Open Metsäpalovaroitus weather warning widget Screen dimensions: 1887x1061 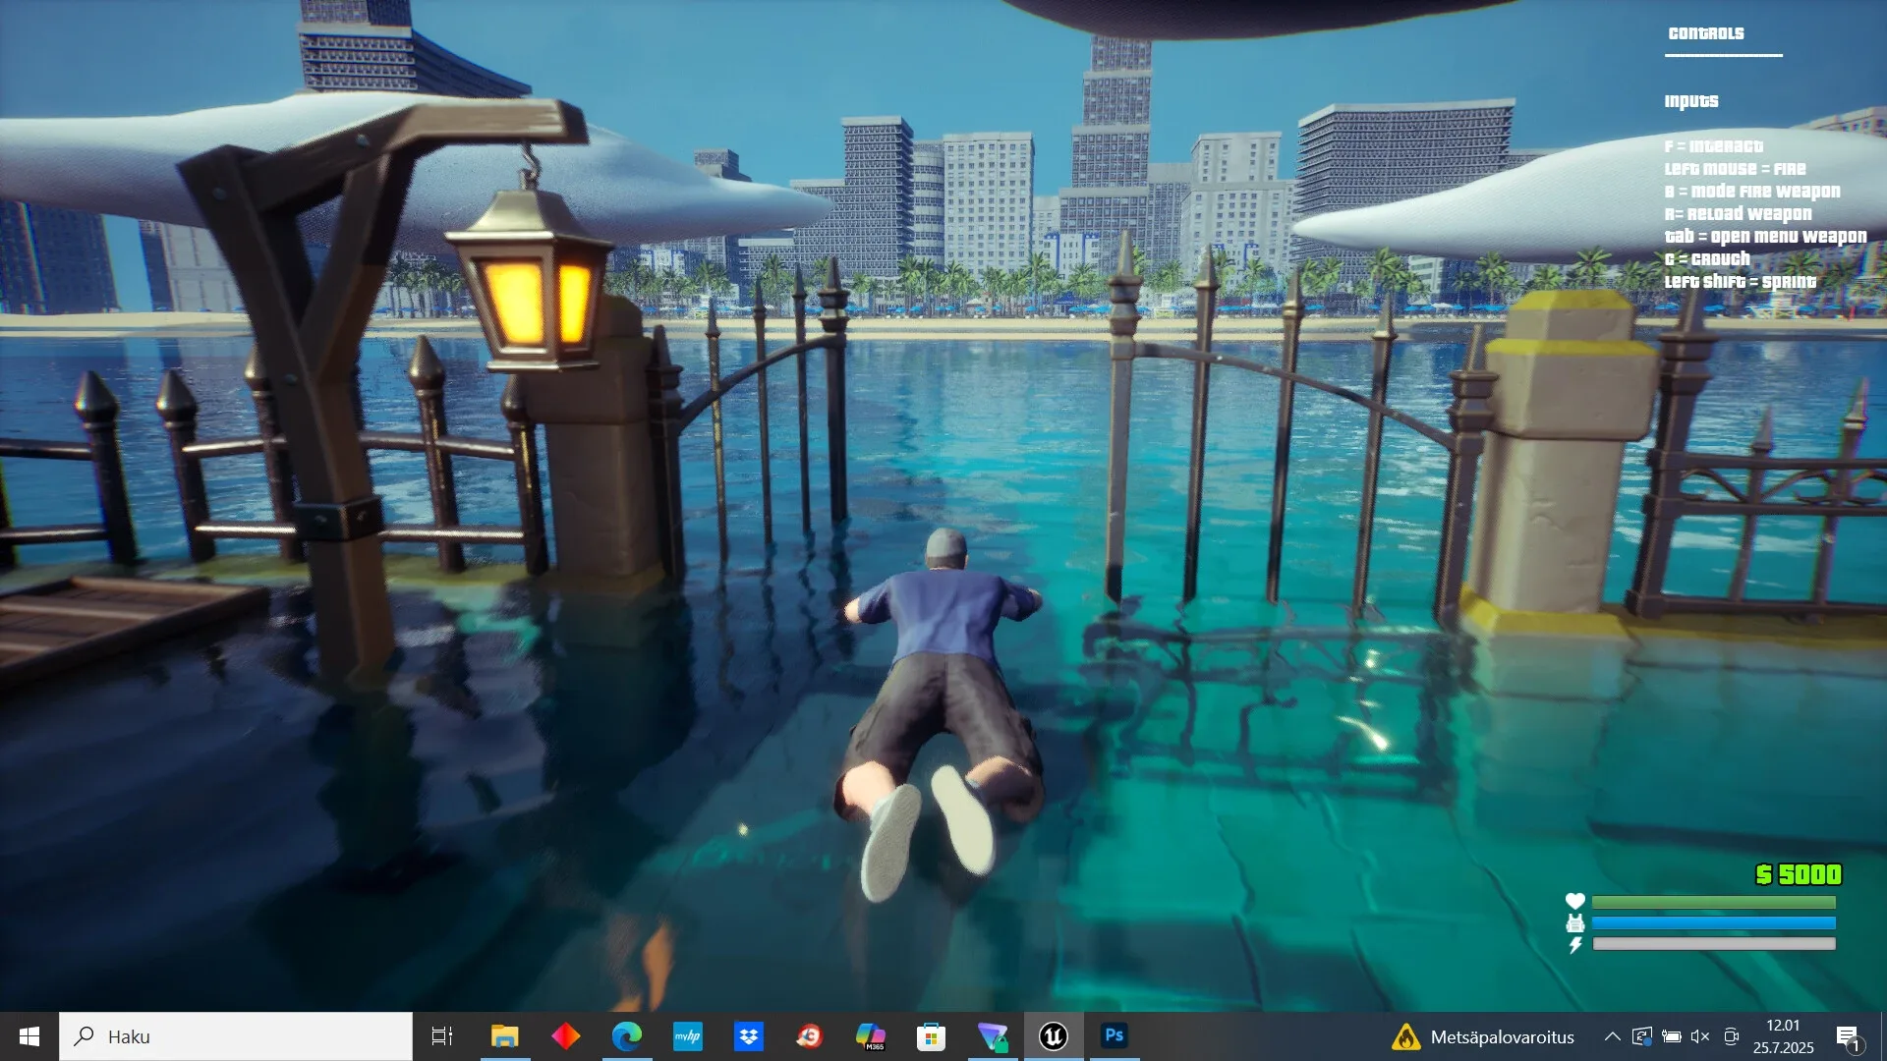1482,1036
